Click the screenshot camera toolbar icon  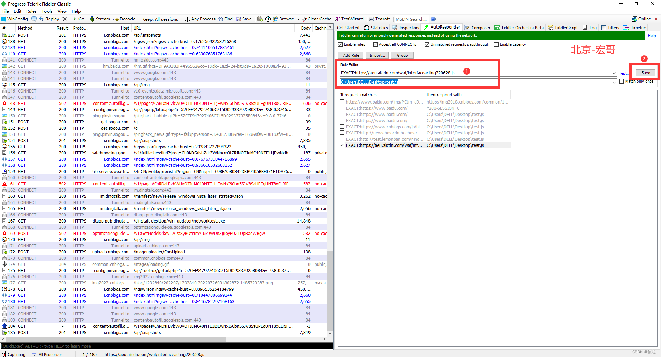260,19
